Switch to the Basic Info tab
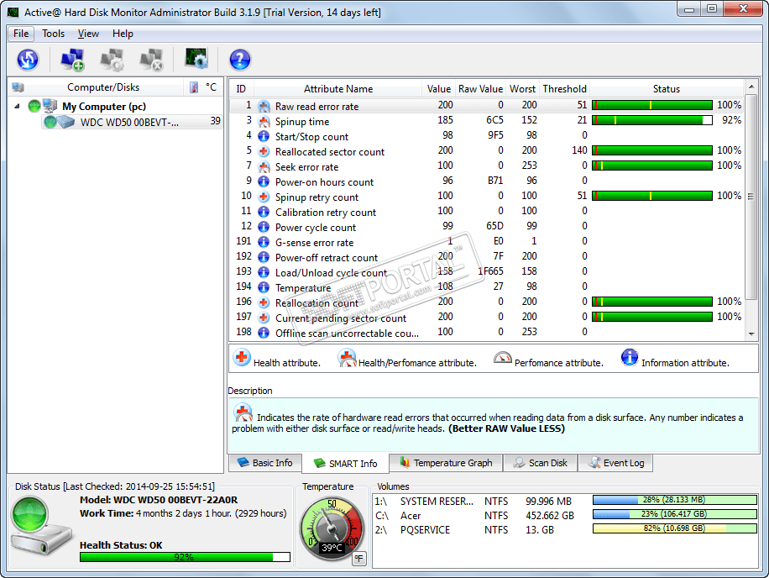Screen dimensions: 769x578 pyautogui.click(x=264, y=463)
